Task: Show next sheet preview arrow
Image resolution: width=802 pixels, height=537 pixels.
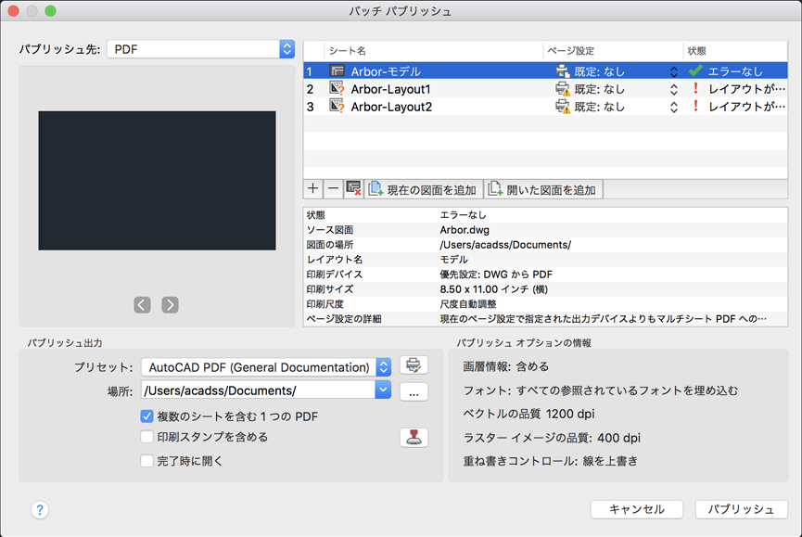Action: (x=171, y=305)
